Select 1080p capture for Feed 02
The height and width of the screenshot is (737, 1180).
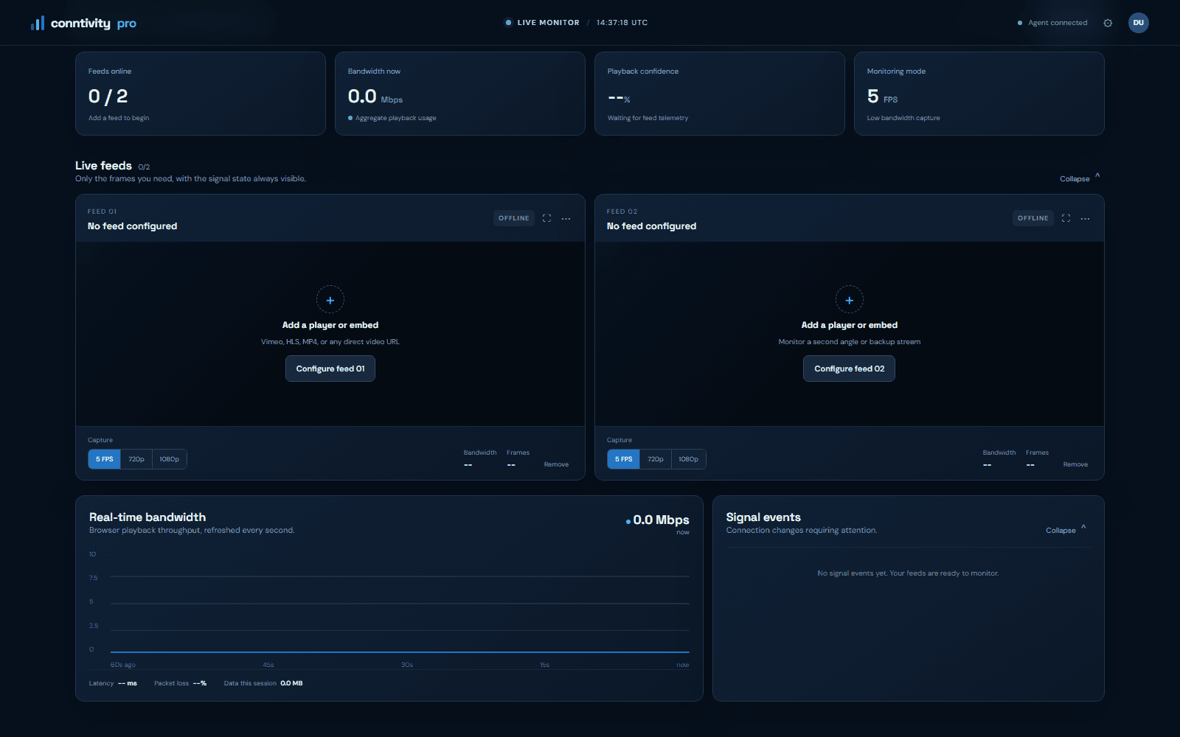click(x=689, y=459)
